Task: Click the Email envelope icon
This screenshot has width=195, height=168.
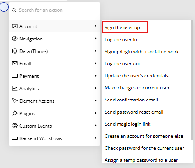Action: coord(15,63)
